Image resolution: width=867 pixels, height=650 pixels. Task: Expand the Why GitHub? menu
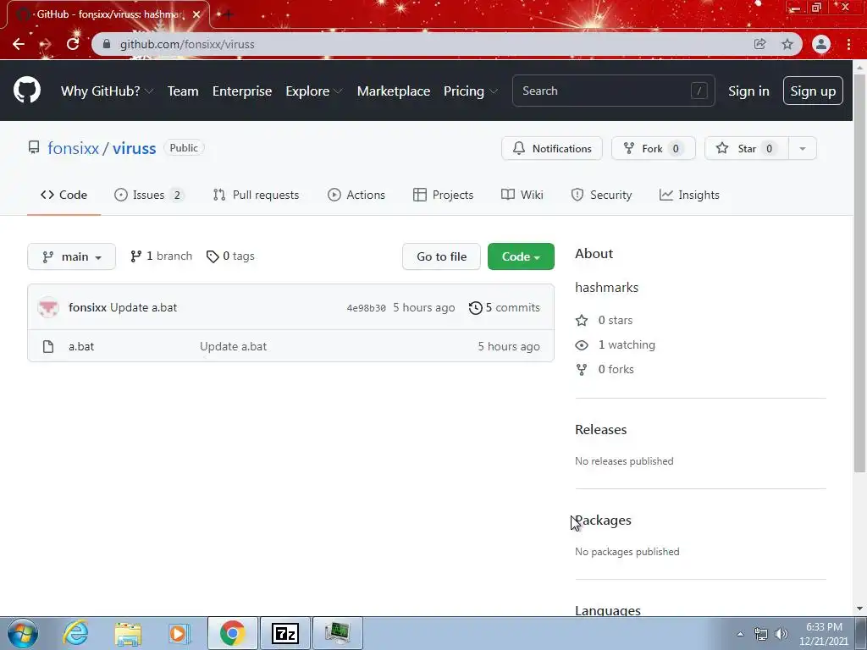point(107,91)
